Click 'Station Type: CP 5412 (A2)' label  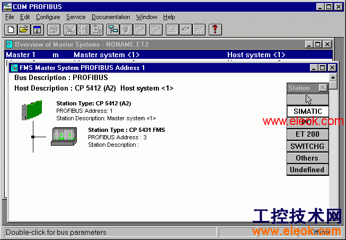94,103
